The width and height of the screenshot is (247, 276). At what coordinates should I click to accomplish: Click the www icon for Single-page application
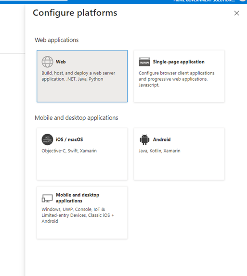pyautogui.click(x=144, y=62)
